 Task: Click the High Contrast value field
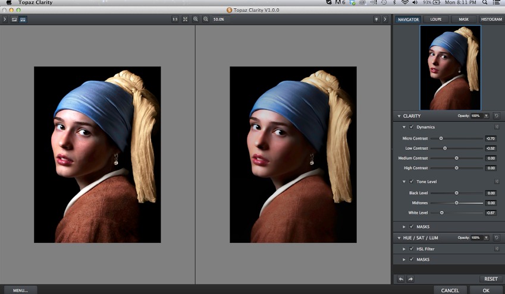coord(491,168)
